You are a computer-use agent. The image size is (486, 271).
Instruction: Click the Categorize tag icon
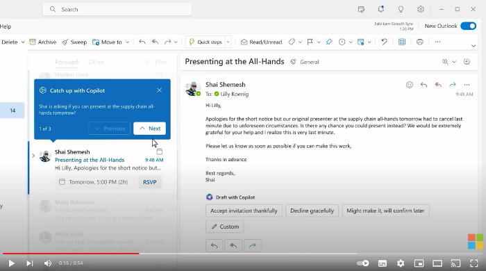(x=292, y=42)
